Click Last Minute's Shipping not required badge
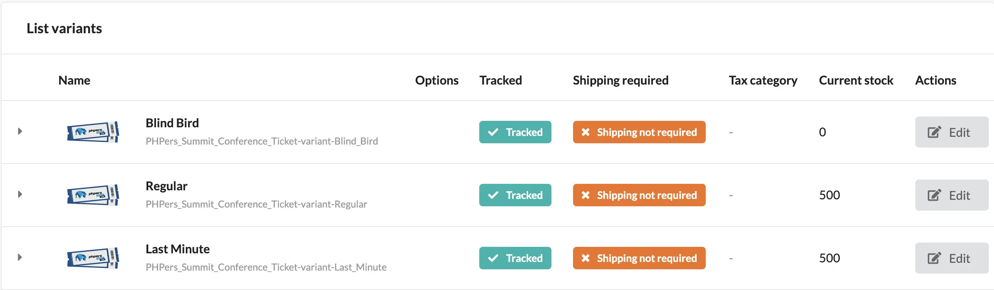The height and width of the screenshot is (290, 994). (x=639, y=258)
